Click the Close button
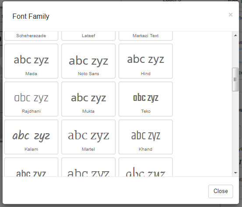This screenshot has height=207, width=242. (221, 191)
